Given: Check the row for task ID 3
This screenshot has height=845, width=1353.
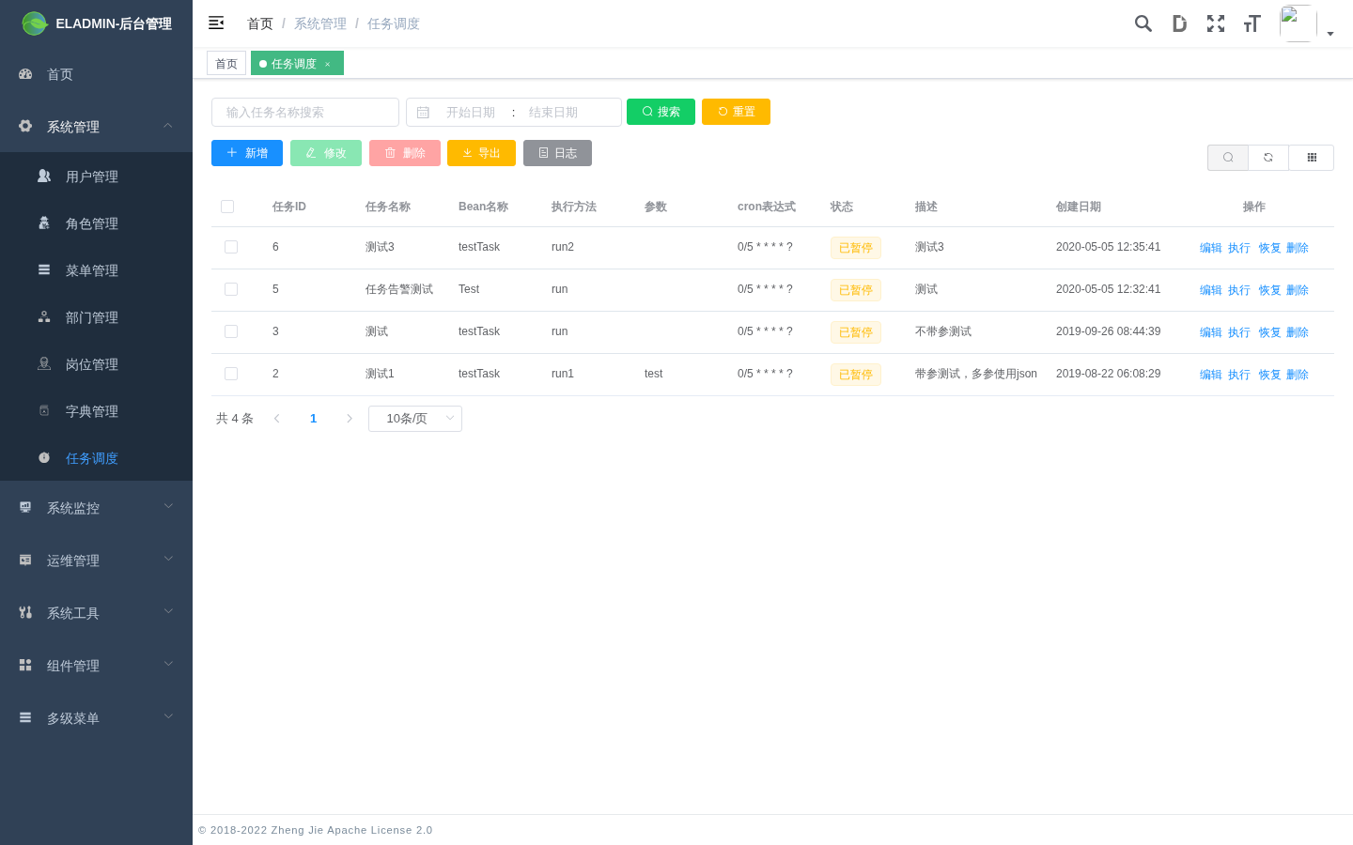Looking at the screenshot, I should click(231, 331).
